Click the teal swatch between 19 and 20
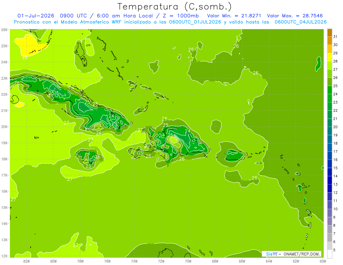 [x=330, y=131]
